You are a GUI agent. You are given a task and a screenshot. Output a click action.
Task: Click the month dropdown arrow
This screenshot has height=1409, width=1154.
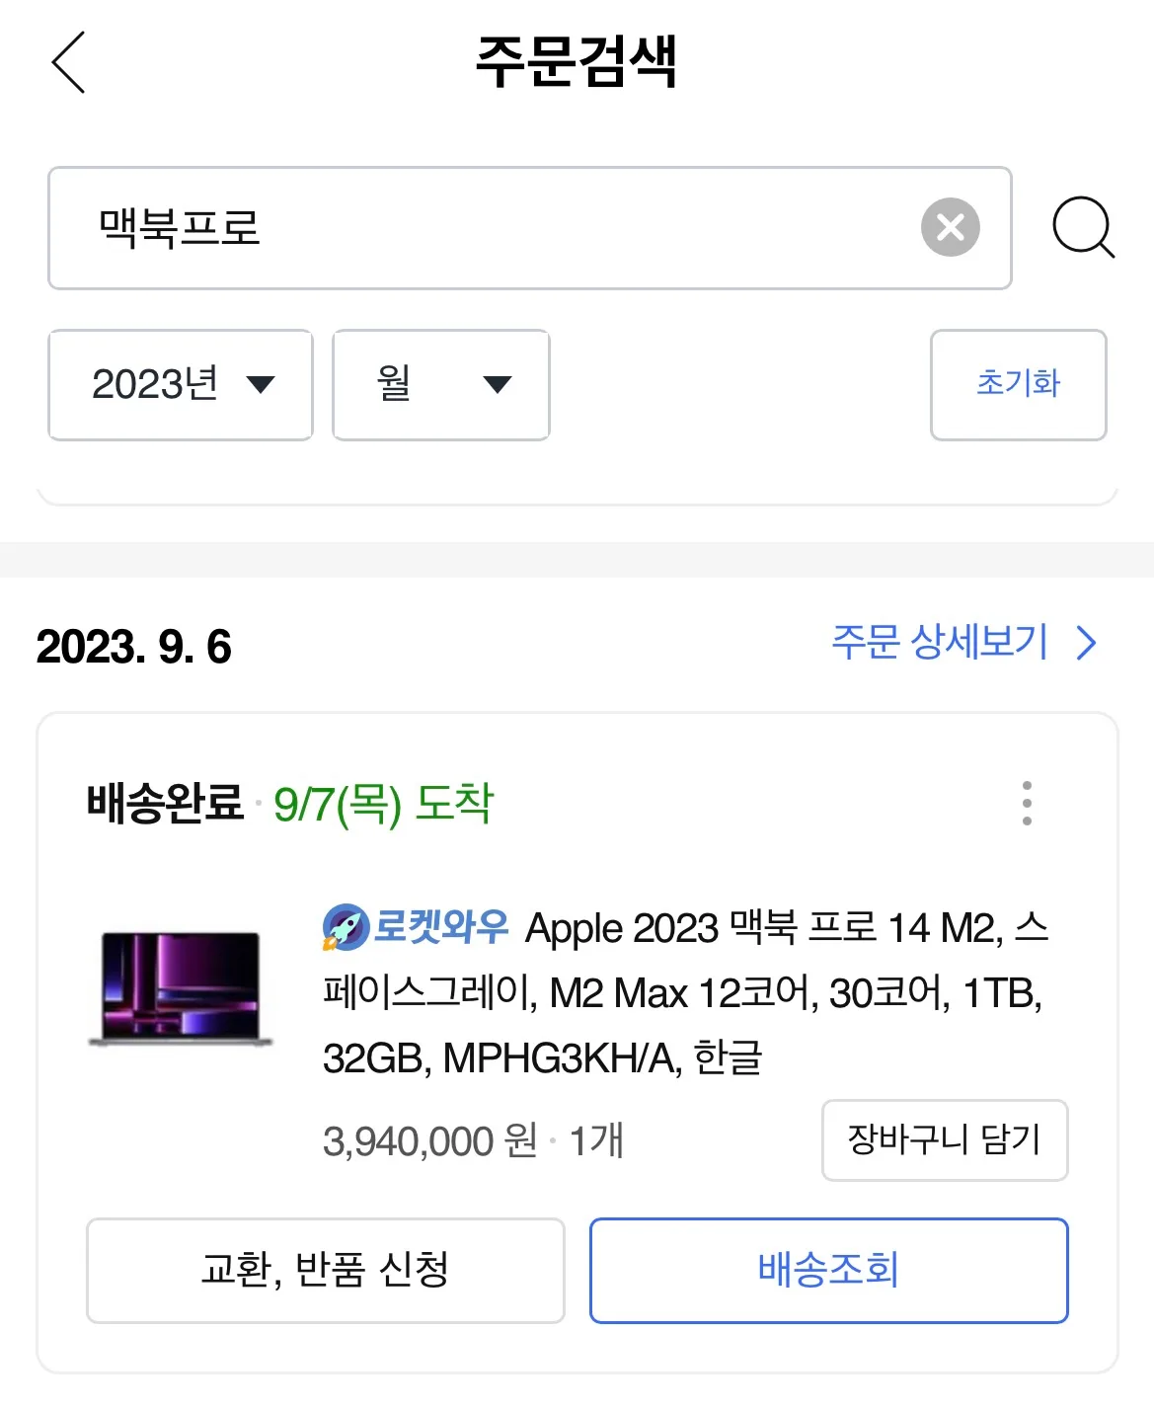click(x=498, y=385)
